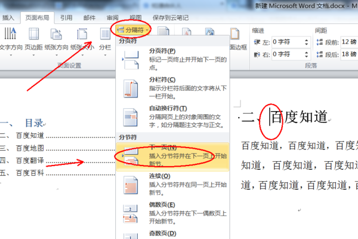358x239 pixels.
Task: Open the 页边距 margins icon
Action: pyautogui.click(x=33, y=33)
